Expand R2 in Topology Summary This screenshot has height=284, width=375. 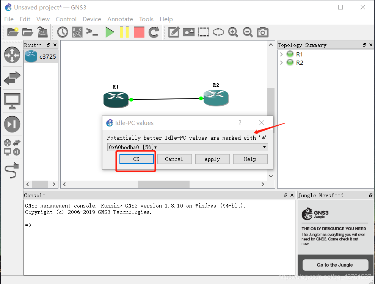tap(281, 62)
